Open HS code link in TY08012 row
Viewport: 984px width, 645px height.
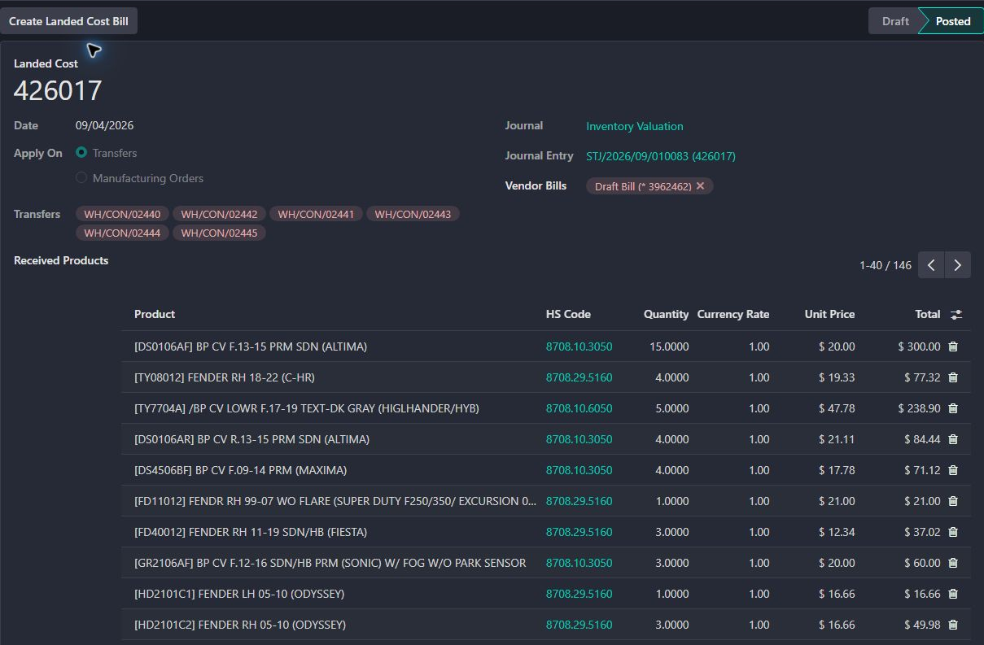click(579, 377)
